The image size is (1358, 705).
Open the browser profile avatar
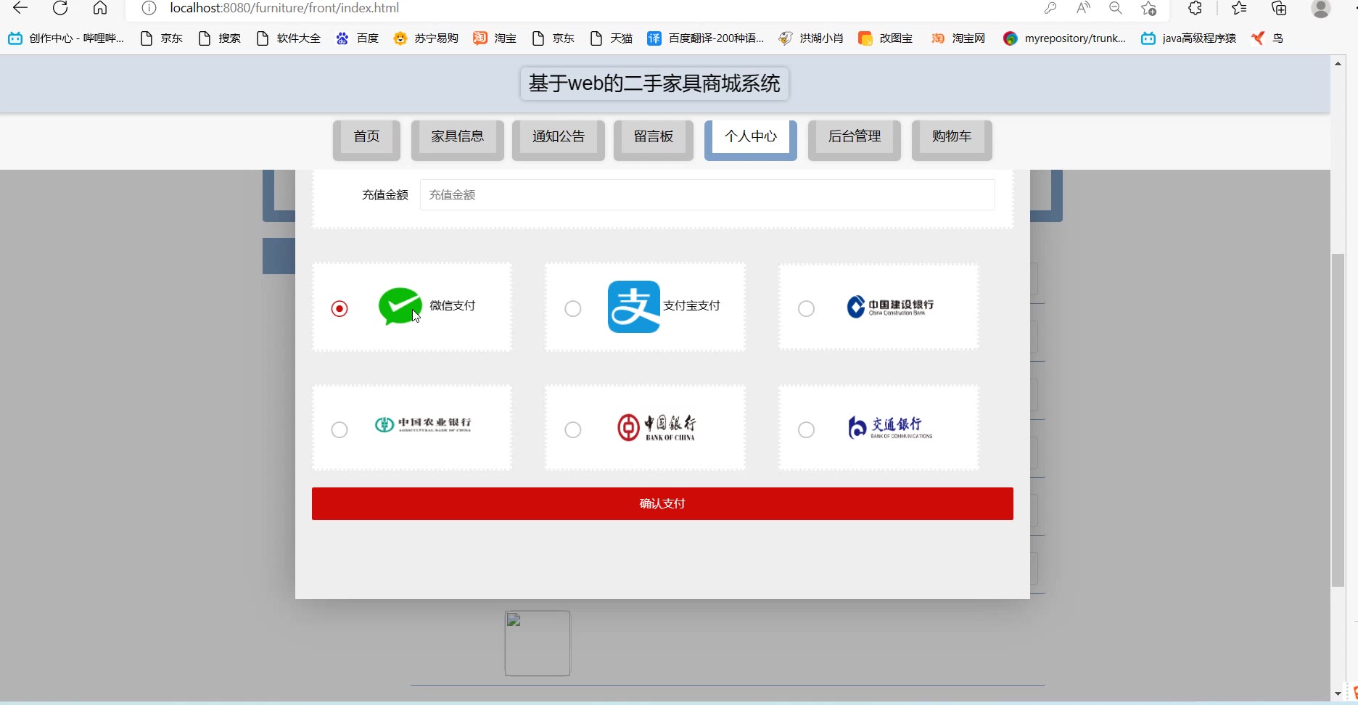point(1321,8)
